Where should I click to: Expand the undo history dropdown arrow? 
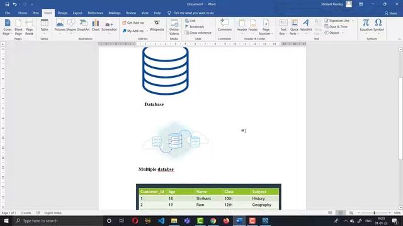coord(20,4)
